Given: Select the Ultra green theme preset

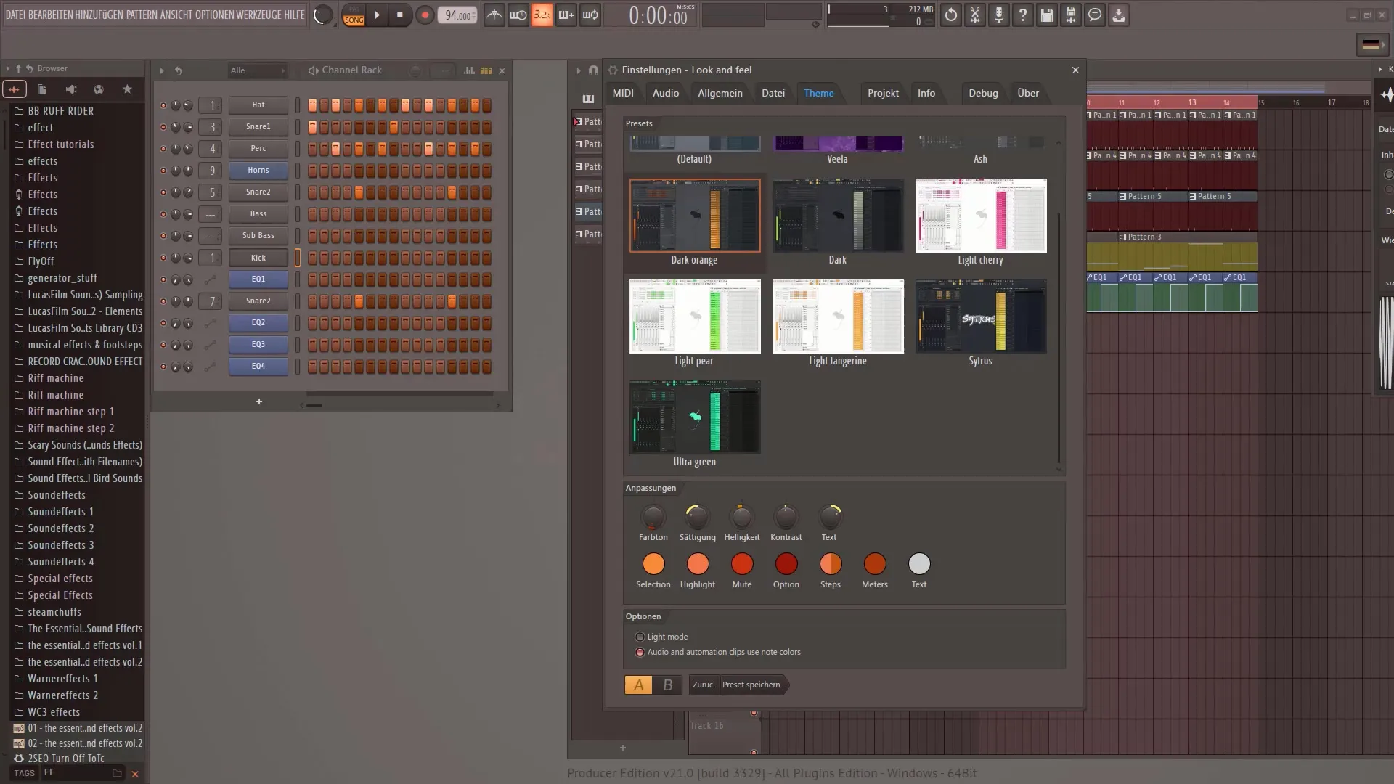Looking at the screenshot, I should (695, 417).
